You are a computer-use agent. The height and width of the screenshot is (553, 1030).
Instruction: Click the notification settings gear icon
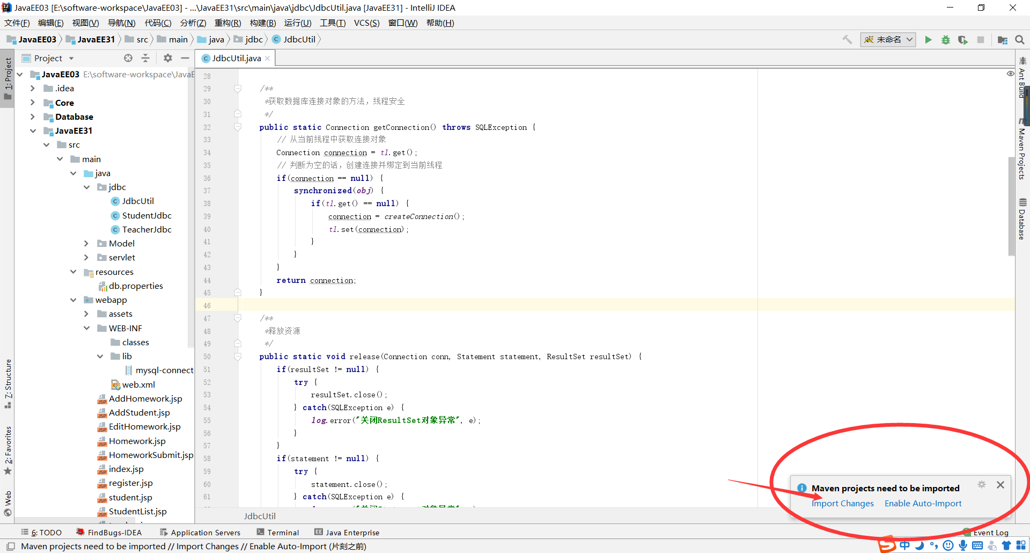982,484
